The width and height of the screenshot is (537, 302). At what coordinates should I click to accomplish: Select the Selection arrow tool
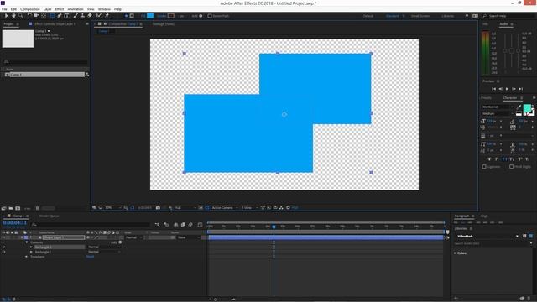[x=7, y=16]
